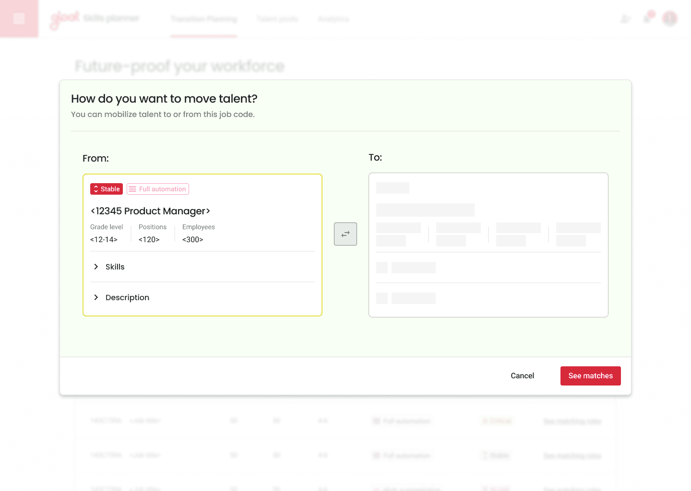Click the red Stable status badge

(107, 189)
